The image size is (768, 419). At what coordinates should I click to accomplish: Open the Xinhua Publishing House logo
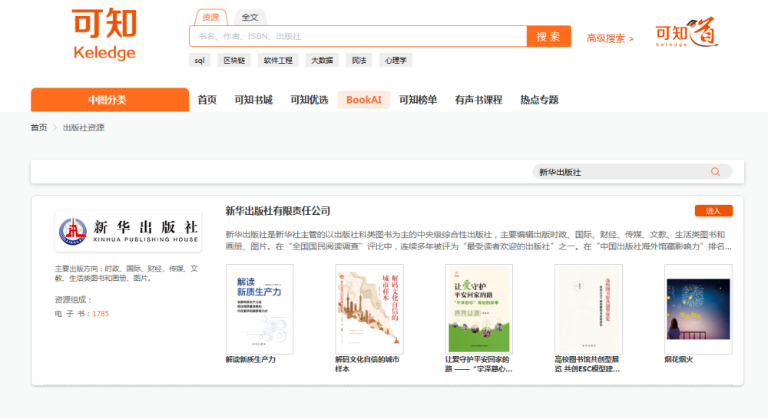coord(128,231)
